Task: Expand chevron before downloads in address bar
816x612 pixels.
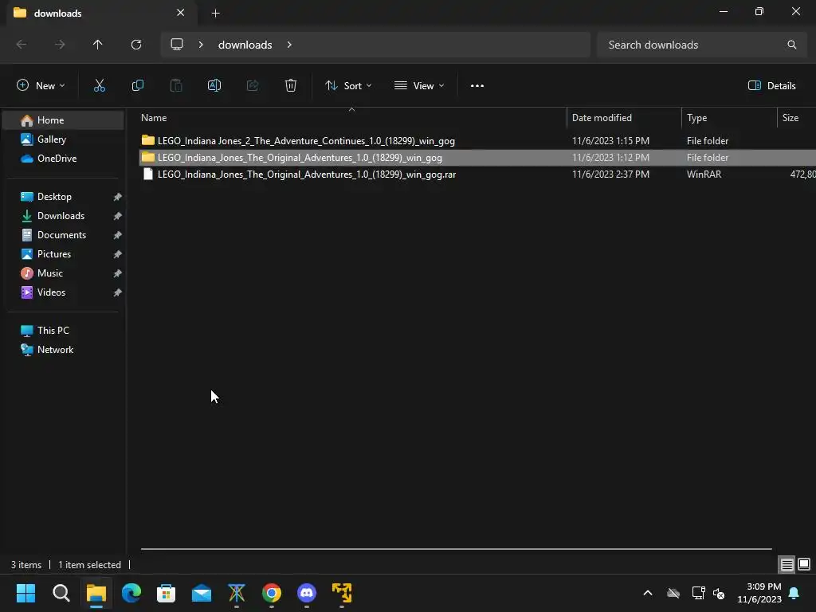Action: click(201, 45)
